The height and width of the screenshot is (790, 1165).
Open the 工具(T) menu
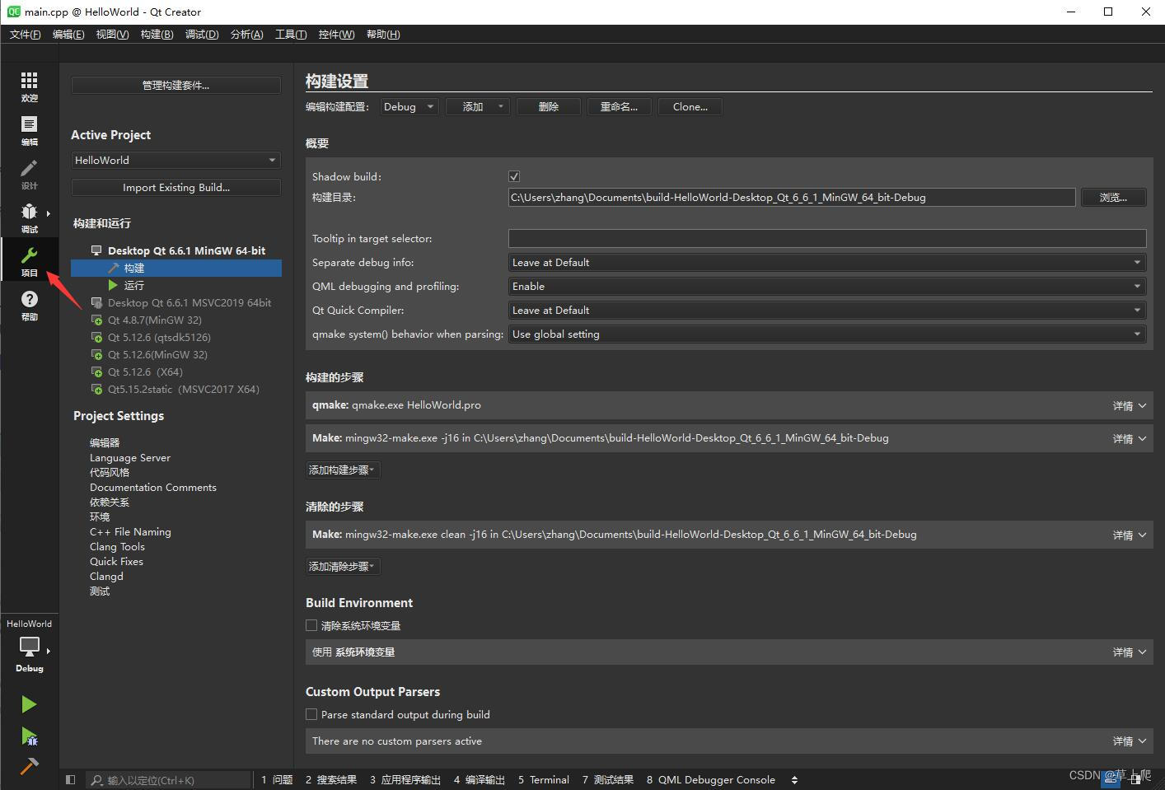pyautogui.click(x=290, y=34)
